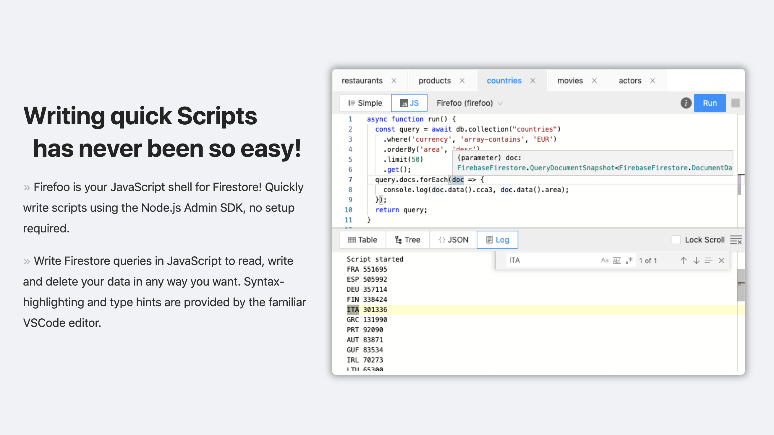Click the info icon beside Run
The height and width of the screenshot is (435, 774).
pos(686,103)
